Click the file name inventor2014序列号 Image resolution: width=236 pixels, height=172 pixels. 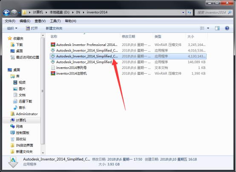point(71,68)
